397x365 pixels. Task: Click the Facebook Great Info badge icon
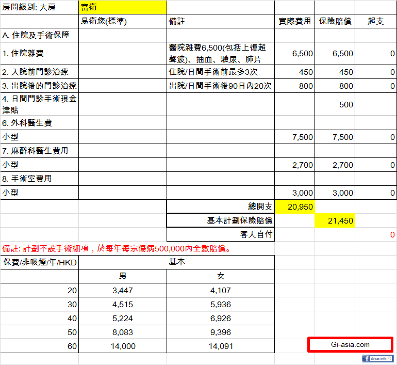pyautogui.click(x=377, y=358)
